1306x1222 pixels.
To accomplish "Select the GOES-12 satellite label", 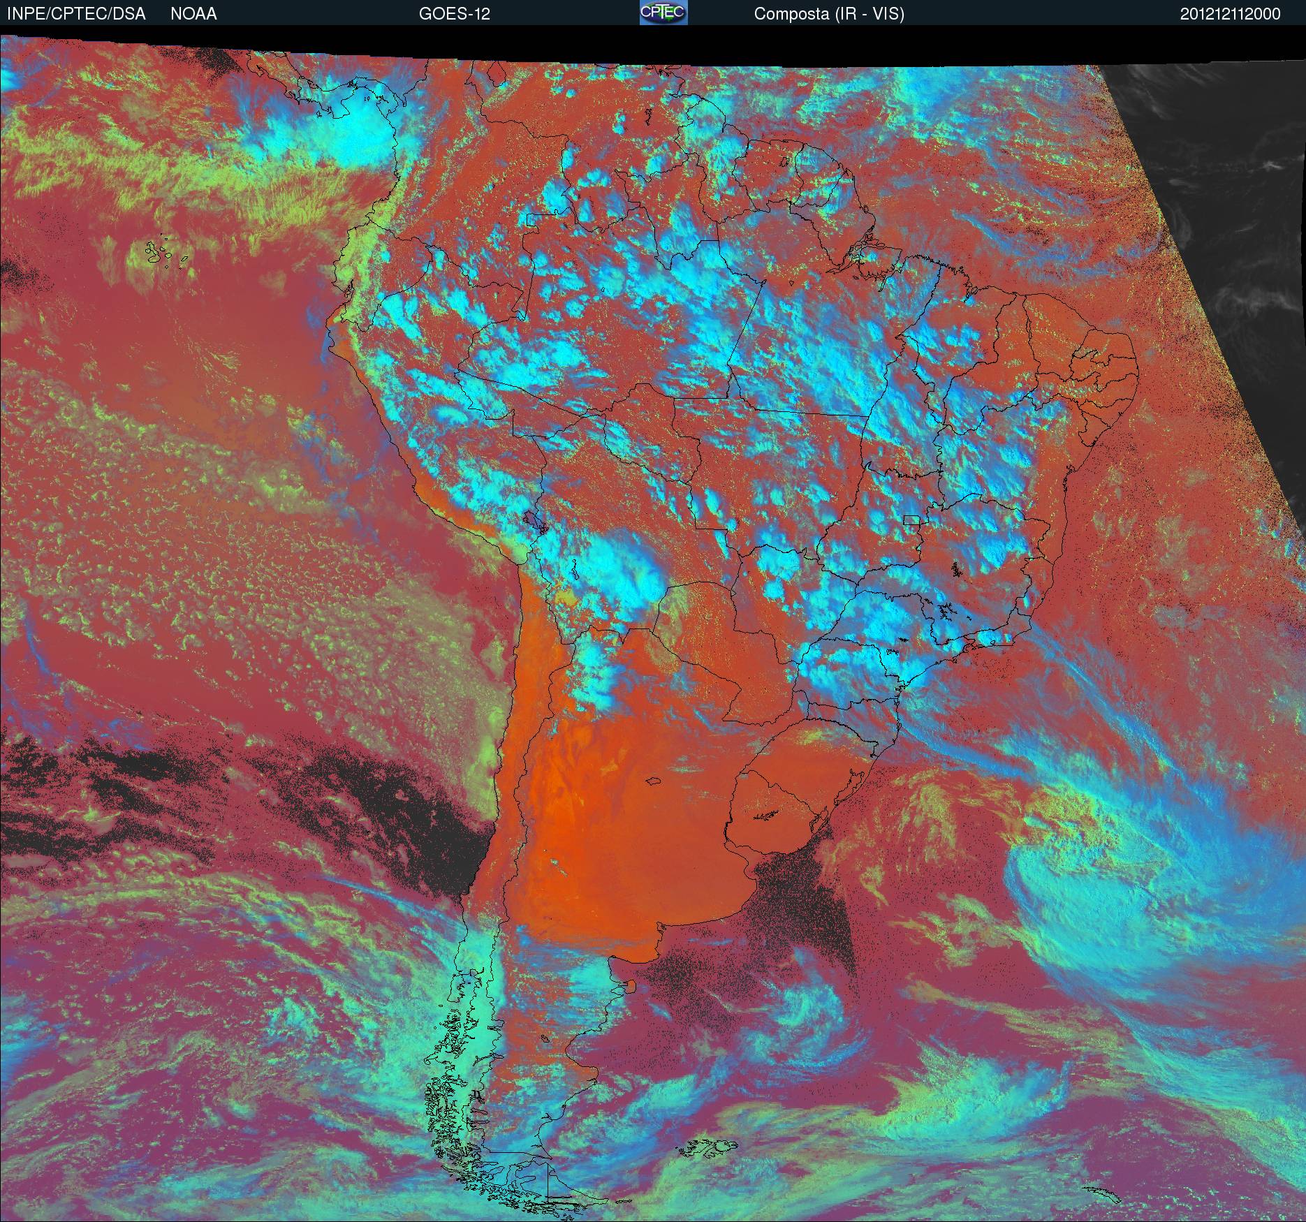I will pos(454,14).
